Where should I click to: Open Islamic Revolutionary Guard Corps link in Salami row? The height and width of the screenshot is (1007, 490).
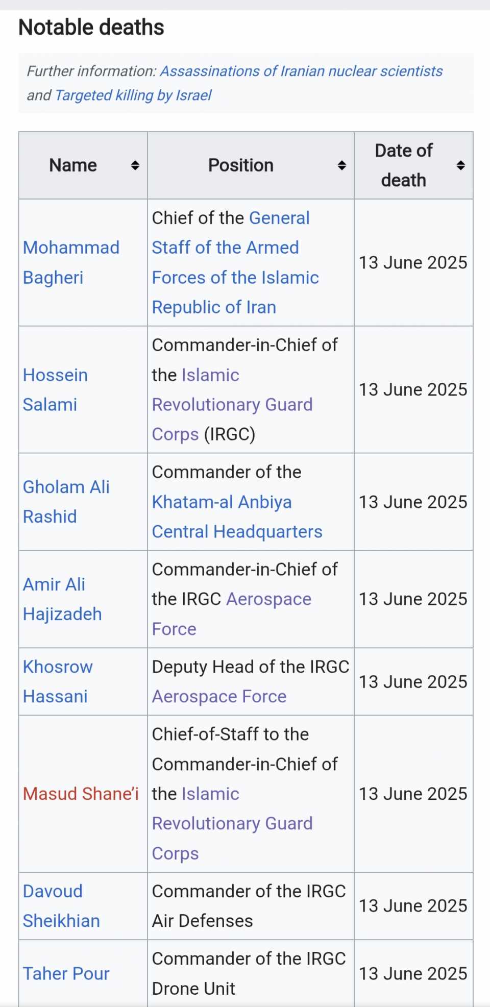[232, 404]
